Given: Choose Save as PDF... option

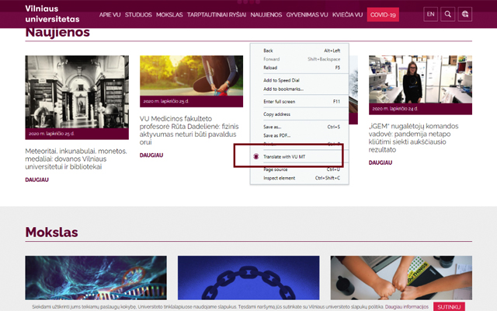Looking at the screenshot, I should [x=300, y=135].
